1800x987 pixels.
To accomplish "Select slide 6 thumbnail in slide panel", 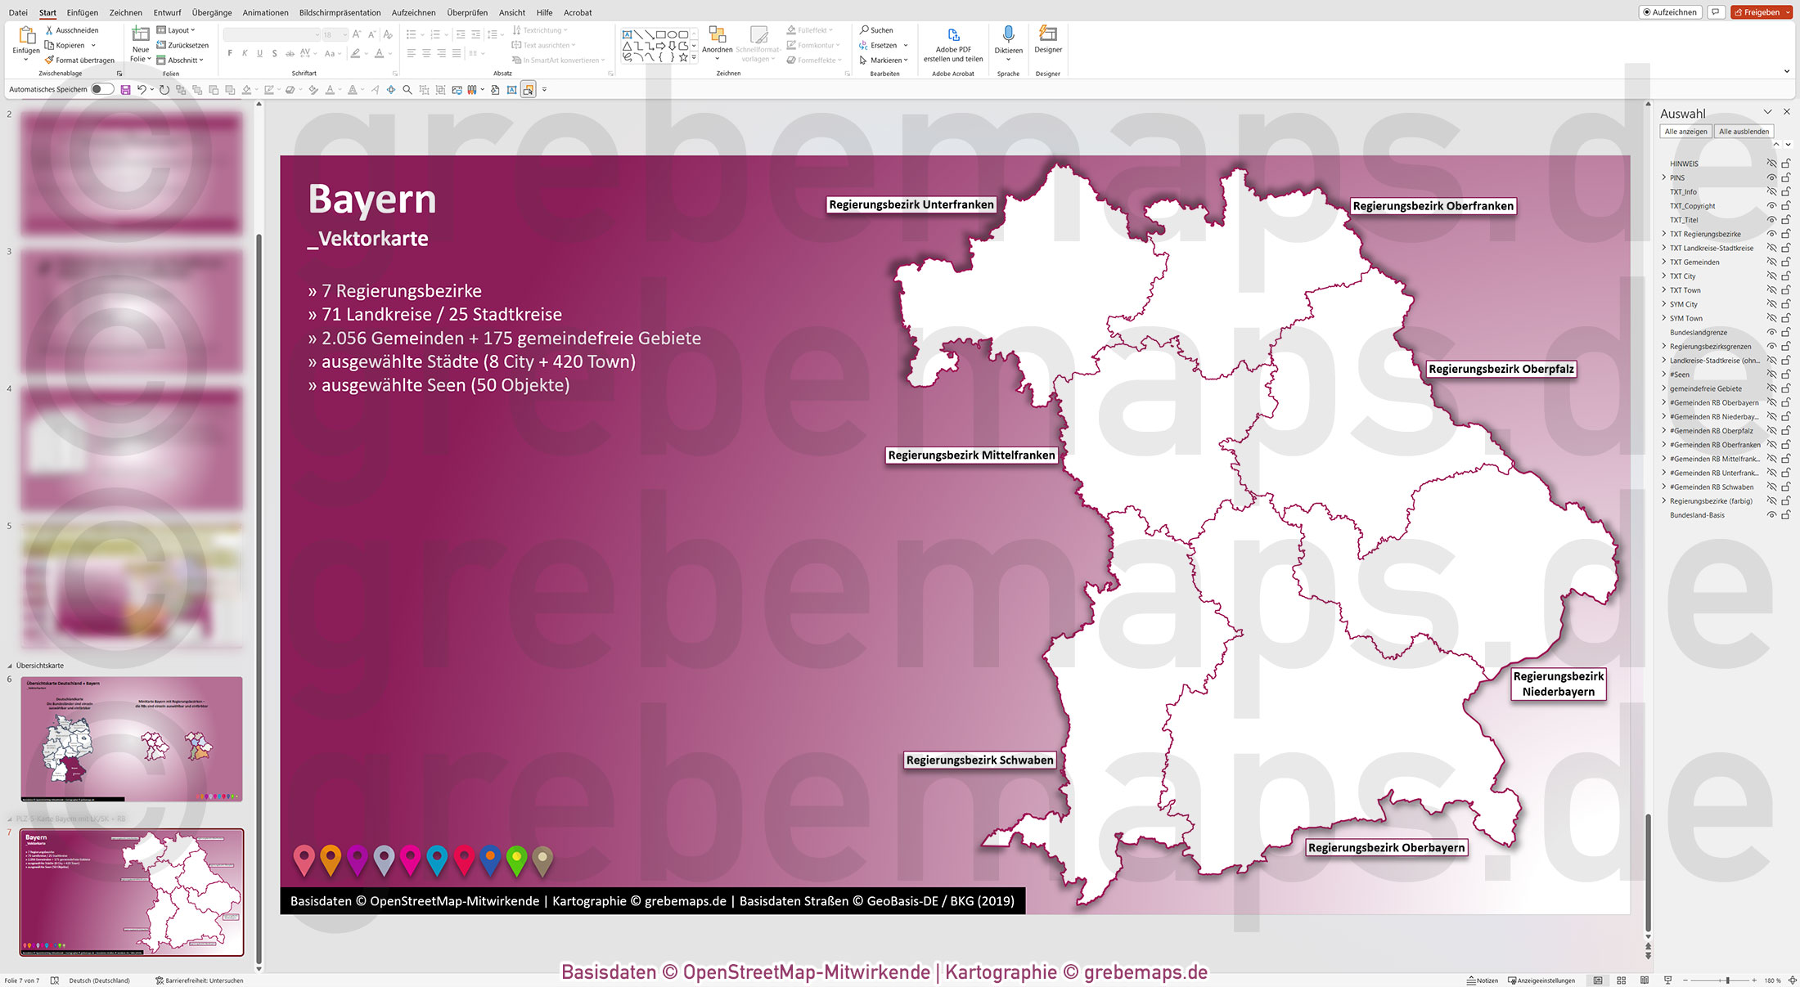I will (x=131, y=738).
